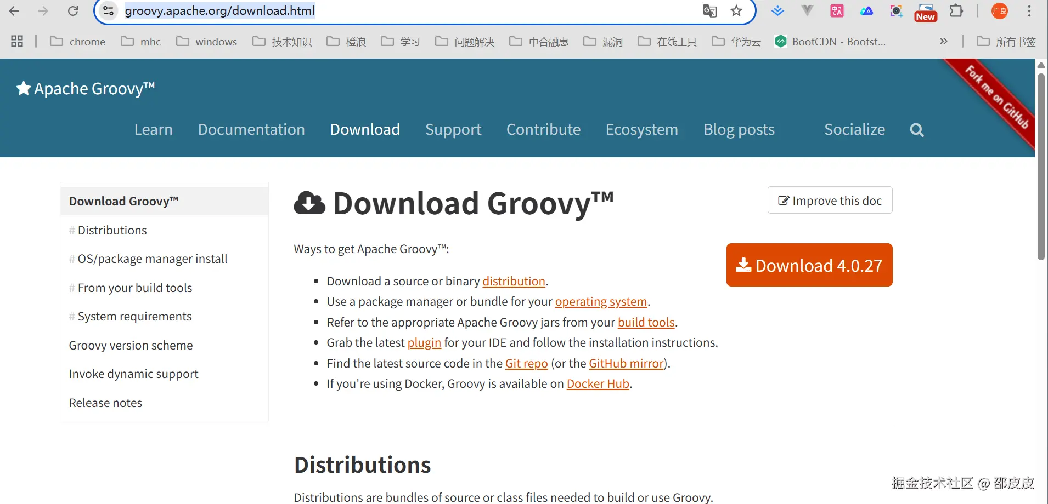
Task: Click the Apache Groovy star logo
Action: click(x=22, y=88)
